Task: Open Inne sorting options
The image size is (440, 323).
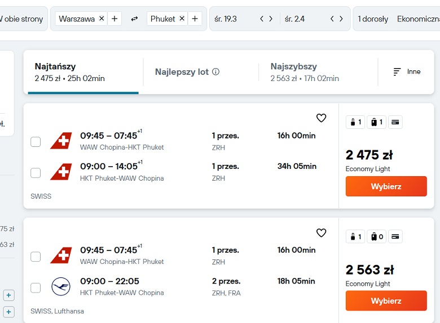Action: tap(407, 72)
